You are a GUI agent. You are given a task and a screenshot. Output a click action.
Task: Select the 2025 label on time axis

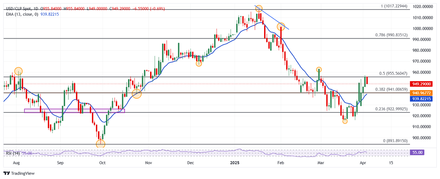pyautogui.click(x=235, y=163)
